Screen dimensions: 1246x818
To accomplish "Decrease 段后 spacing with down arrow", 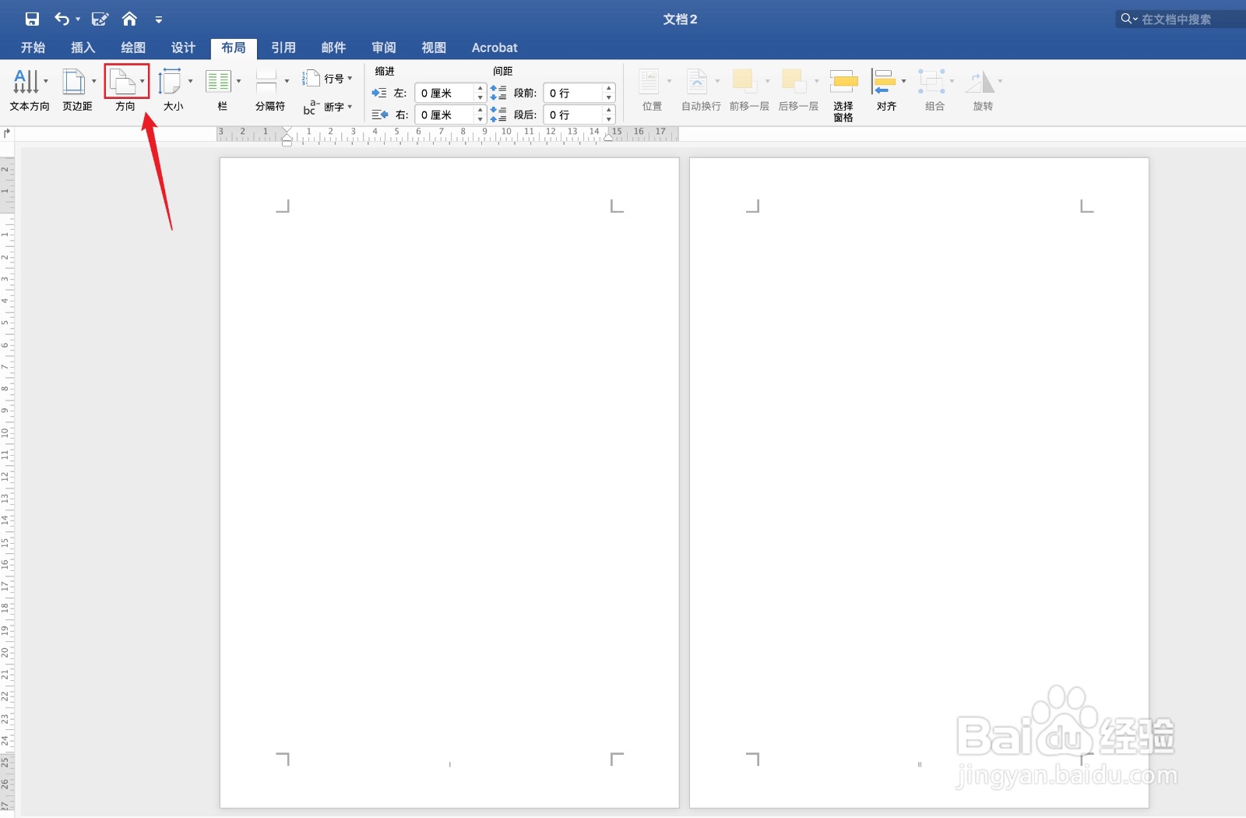I will point(609,119).
